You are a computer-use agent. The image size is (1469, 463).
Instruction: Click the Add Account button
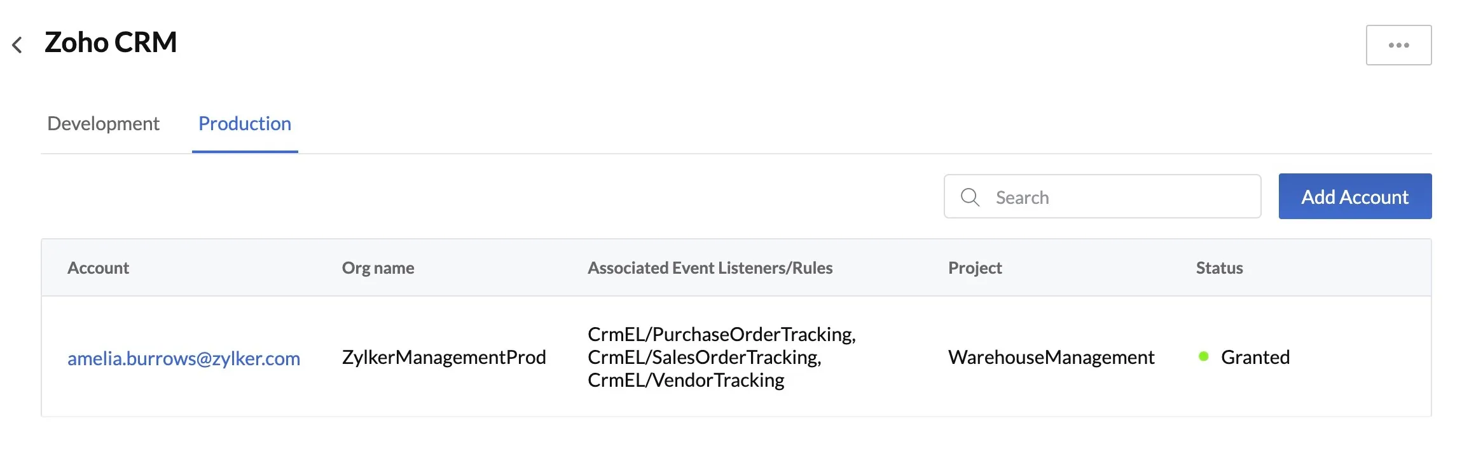coord(1355,196)
